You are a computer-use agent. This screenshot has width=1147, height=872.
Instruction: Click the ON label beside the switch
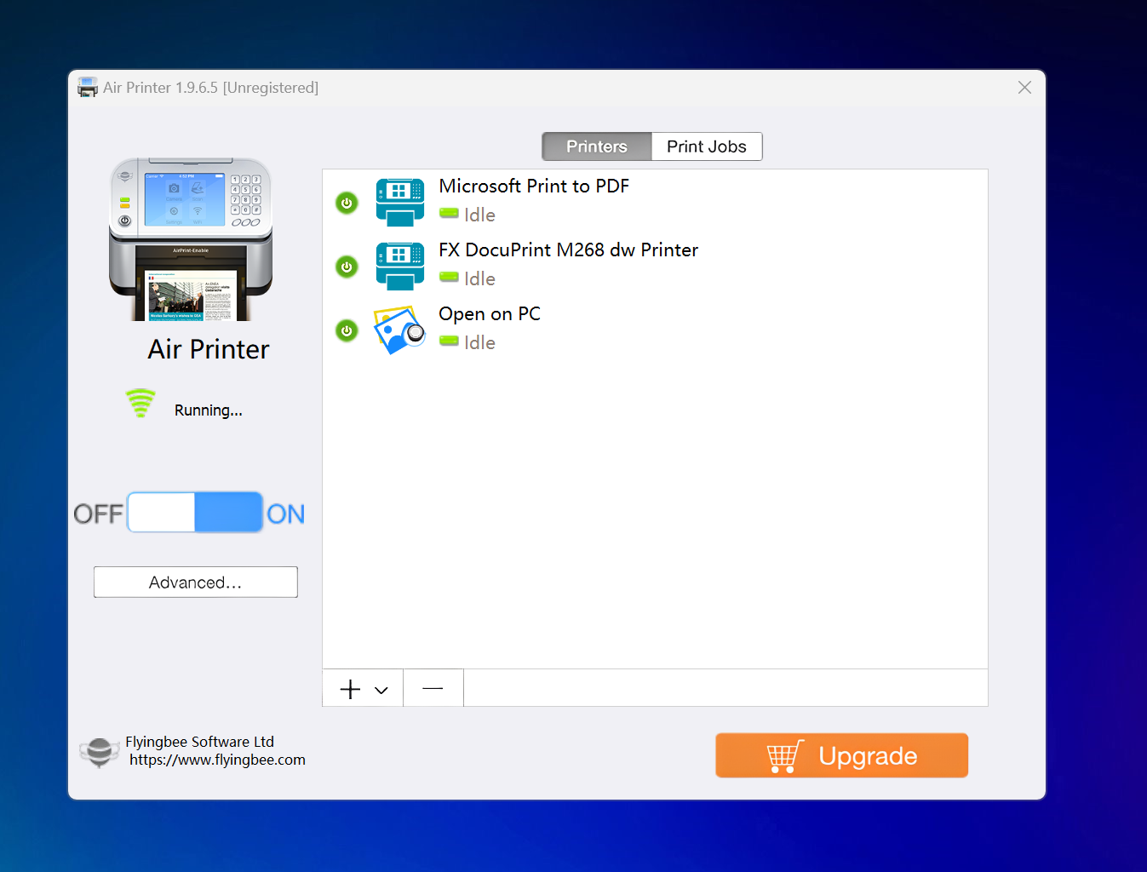coord(285,513)
